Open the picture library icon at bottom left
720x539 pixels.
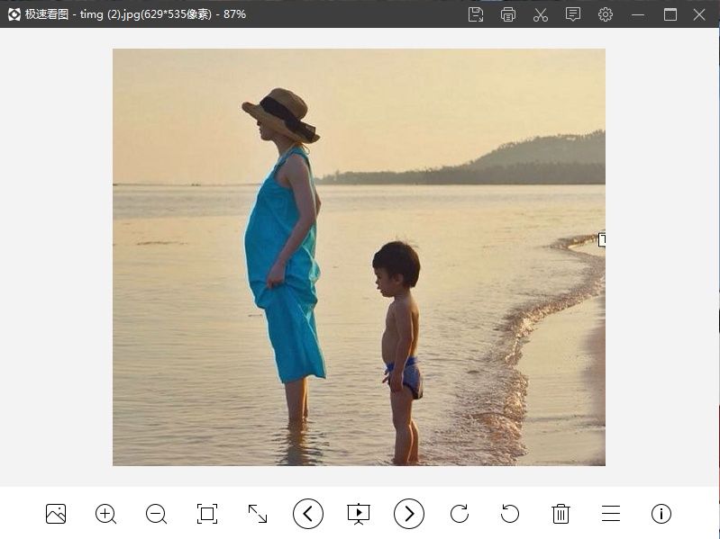coord(56,514)
